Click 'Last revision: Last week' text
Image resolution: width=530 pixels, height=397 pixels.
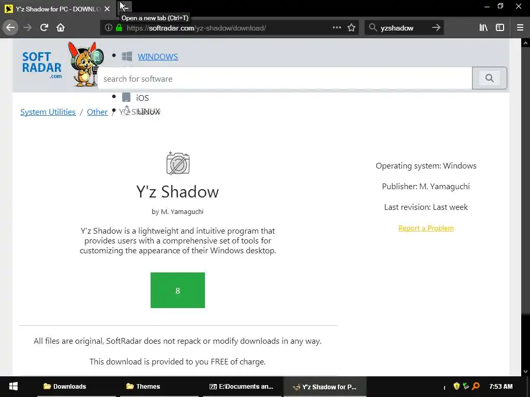tap(426, 207)
